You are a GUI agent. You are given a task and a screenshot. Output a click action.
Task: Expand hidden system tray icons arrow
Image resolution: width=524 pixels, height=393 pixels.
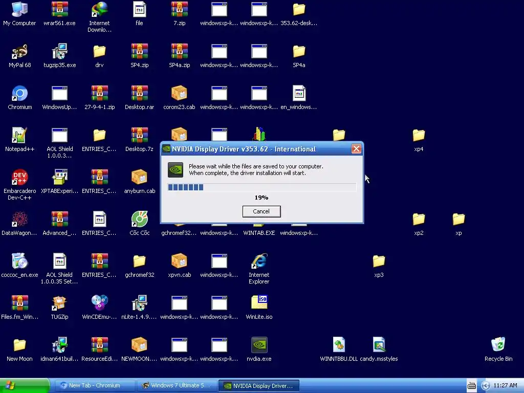485,386
